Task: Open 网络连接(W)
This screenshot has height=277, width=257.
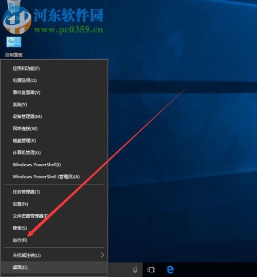Action: (x=54, y=128)
